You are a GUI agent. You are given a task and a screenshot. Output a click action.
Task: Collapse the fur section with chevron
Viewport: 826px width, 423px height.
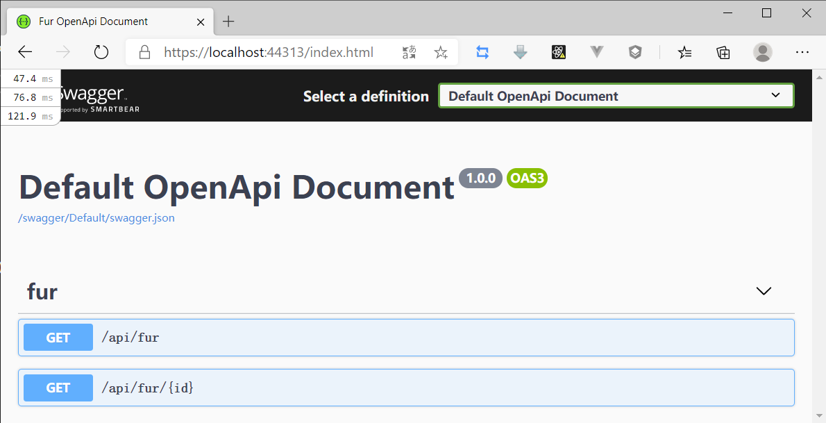tap(764, 291)
